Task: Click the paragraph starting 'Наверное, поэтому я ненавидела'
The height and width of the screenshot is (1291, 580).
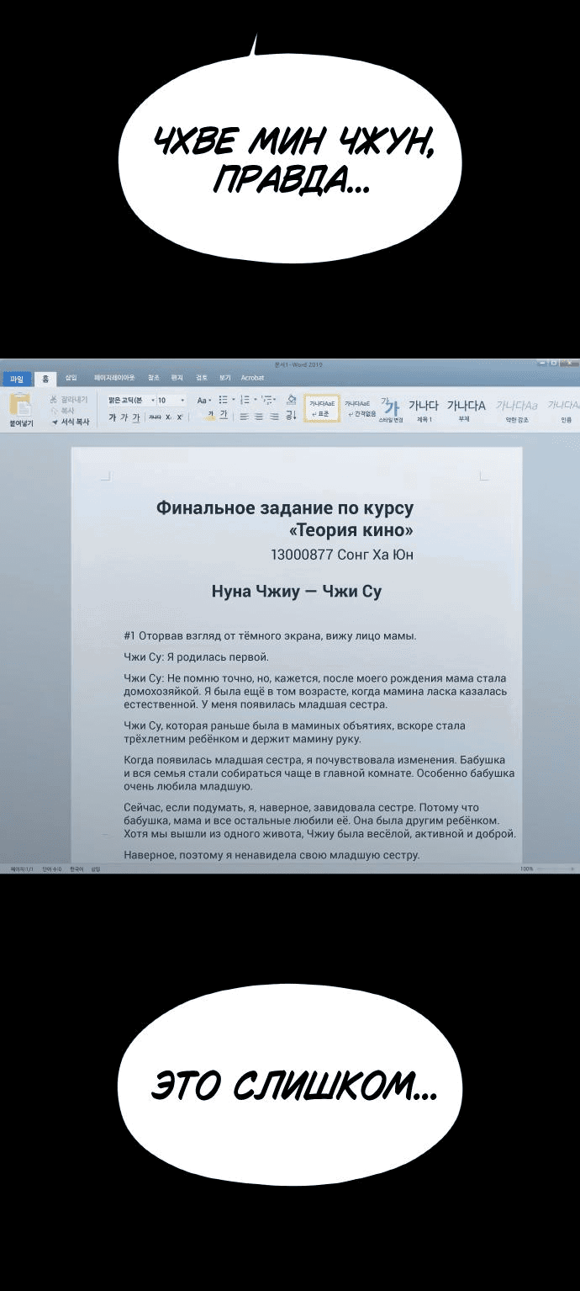Action: [272, 855]
